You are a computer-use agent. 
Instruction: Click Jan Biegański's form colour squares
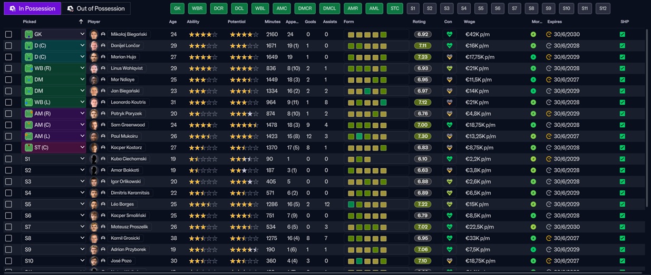367,91
